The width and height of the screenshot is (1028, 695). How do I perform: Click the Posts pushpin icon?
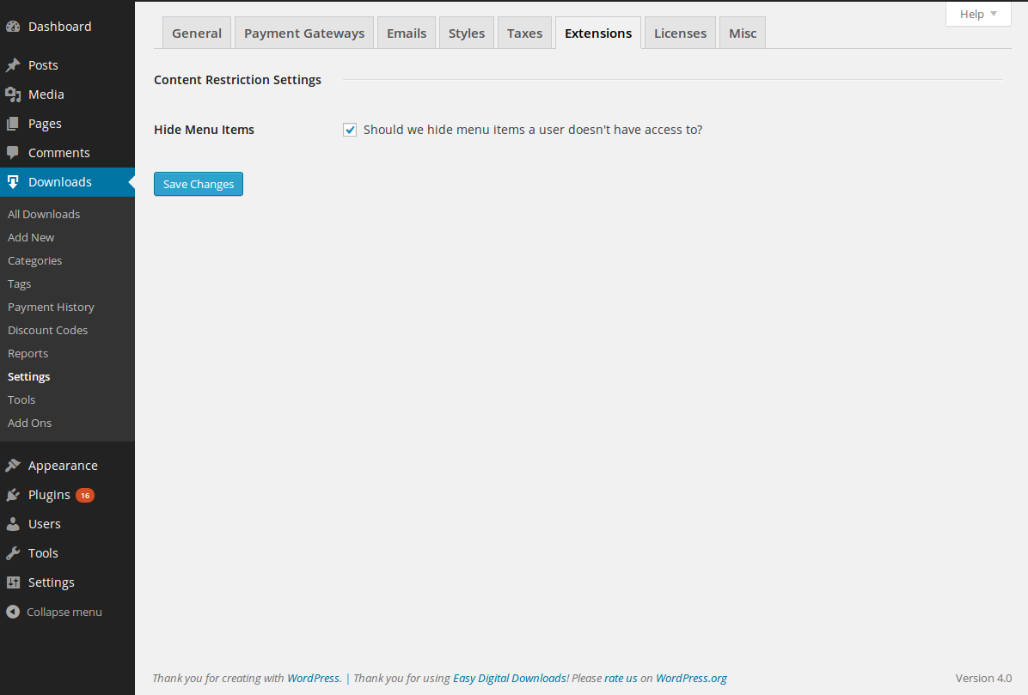(x=13, y=65)
